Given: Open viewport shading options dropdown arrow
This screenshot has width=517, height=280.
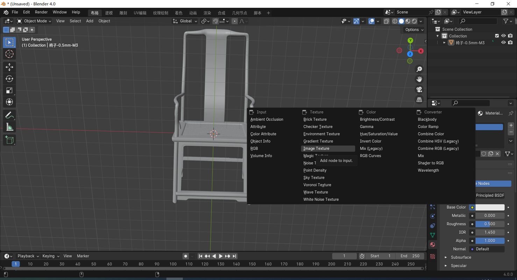Looking at the screenshot, I should (x=421, y=21).
